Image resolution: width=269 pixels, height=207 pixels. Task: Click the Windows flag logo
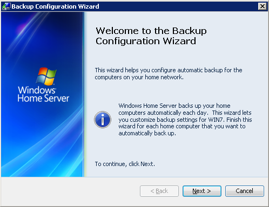coord(46,76)
